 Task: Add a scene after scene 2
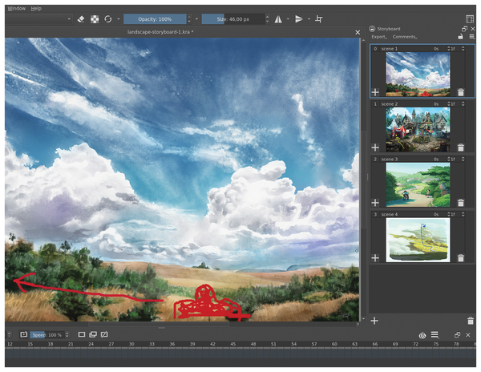point(375,148)
